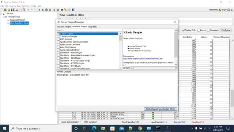This screenshot has height=132, width=234.
Task: Open the plugin Version dropdown
Action: click(x=176, y=68)
